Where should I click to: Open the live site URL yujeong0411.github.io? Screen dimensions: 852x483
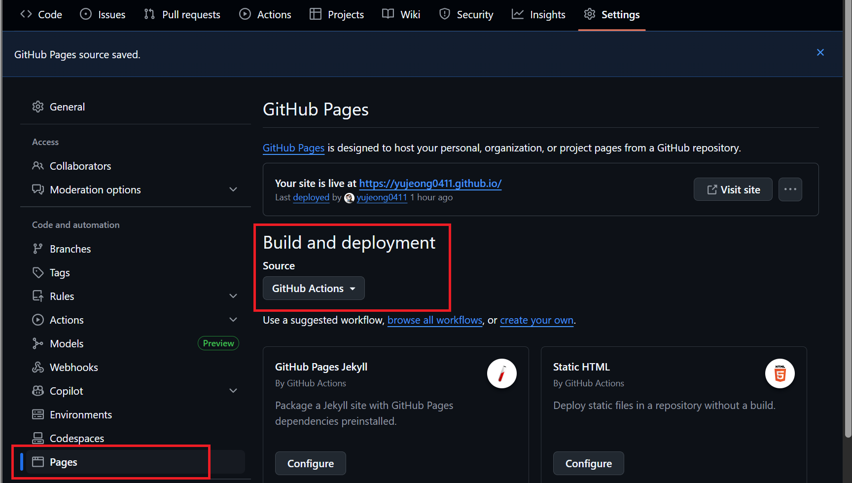click(x=430, y=184)
